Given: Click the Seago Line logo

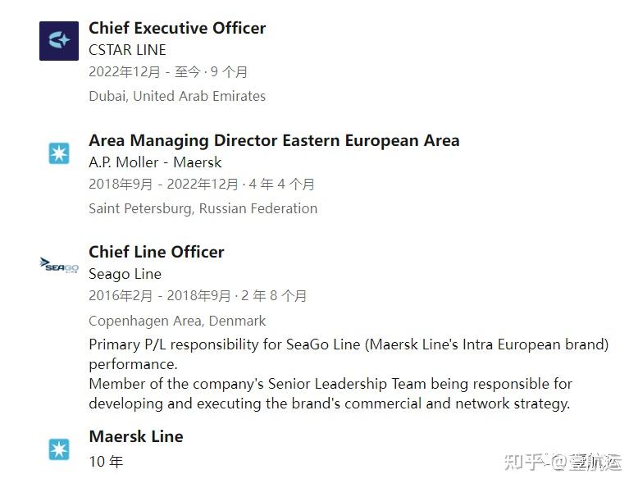Looking at the screenshot, I should [x=59, y=265].
